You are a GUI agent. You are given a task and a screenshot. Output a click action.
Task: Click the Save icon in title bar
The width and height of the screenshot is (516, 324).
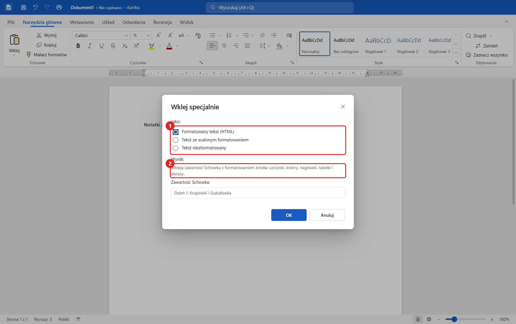(24, 7)
